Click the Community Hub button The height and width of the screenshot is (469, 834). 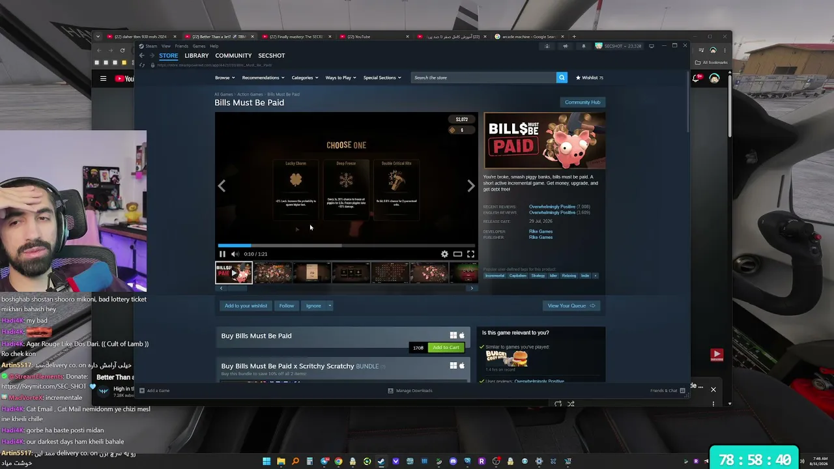coord(582,102)
